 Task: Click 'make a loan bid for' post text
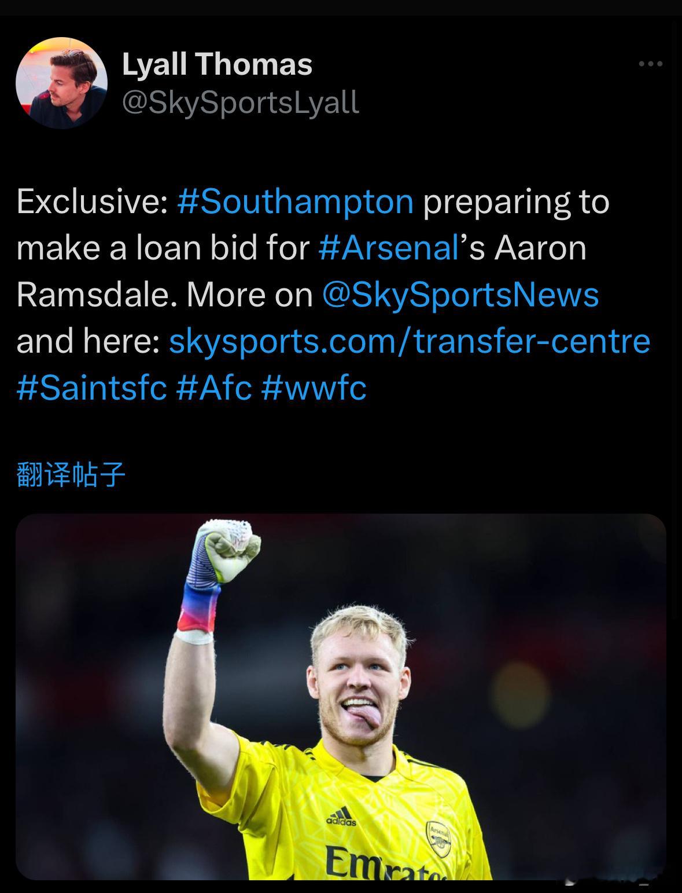[x=163, y=248]
